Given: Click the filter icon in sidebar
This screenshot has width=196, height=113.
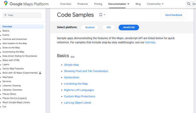Looking at the screenshot, I should (x=5, y=15).
